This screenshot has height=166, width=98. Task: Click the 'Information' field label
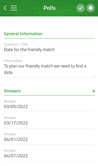pos(13,61)
